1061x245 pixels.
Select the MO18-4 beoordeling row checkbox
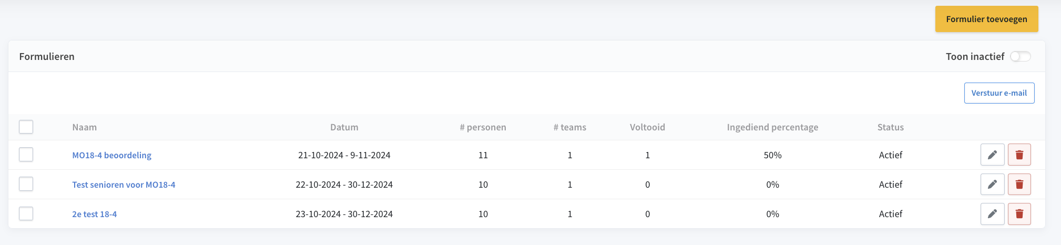tap(26, 155)
